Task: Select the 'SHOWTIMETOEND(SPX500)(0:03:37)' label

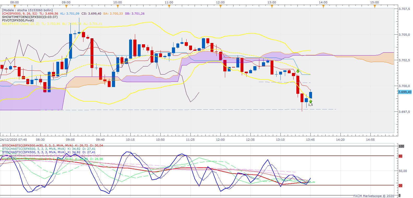Action: pos(30,17)
